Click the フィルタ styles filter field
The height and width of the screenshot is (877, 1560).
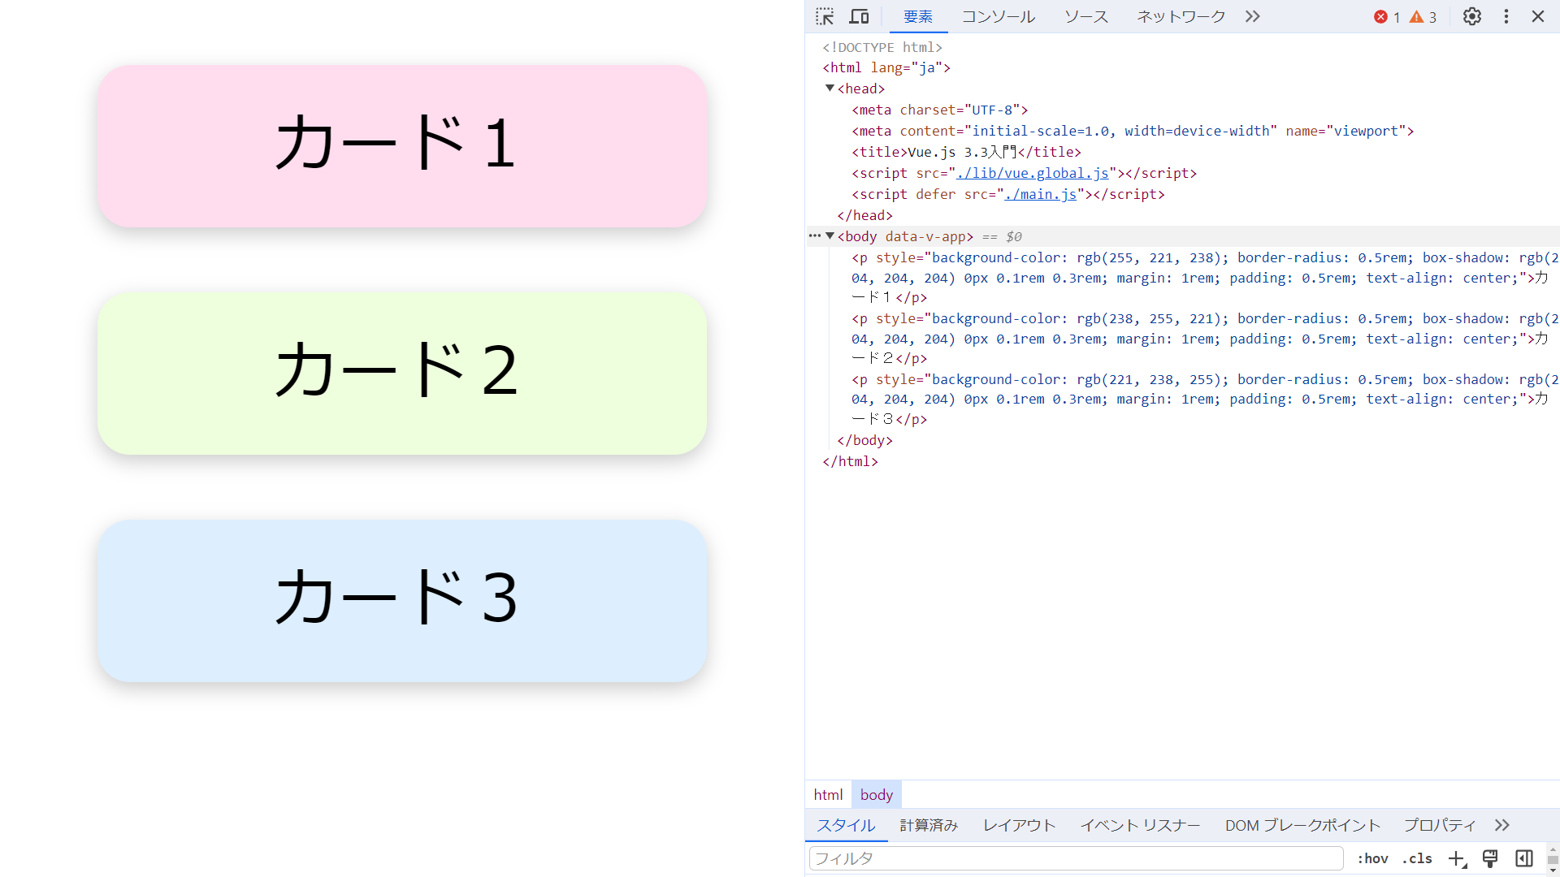click(x=1075, y=858)
